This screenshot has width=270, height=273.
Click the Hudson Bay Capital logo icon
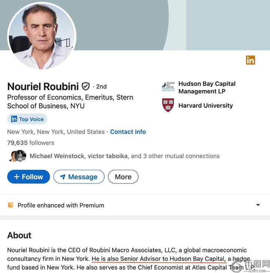[168, 87]
